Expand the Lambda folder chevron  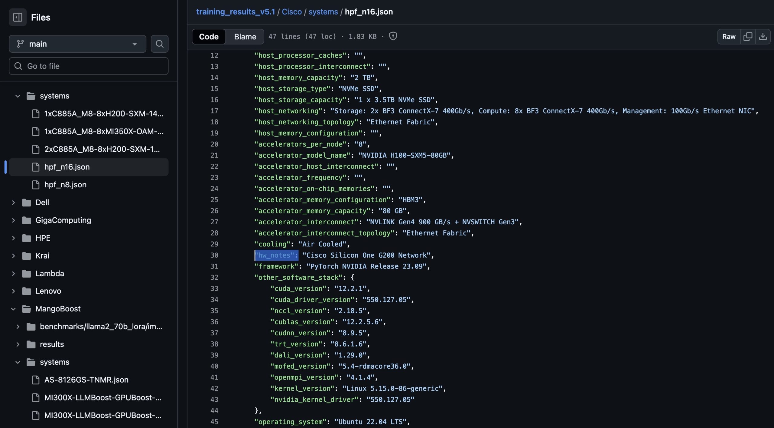13,273
